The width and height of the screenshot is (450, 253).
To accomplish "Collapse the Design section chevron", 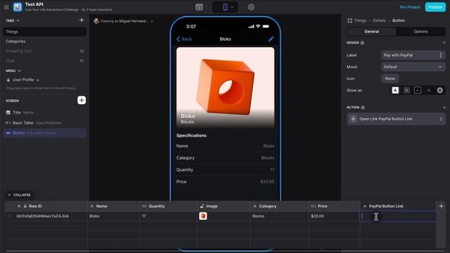I will (444, 43).
